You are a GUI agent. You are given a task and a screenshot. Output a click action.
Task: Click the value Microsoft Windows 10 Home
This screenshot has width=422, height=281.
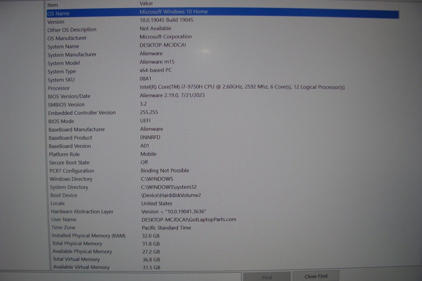pyautogui.click(x=174, y=12)
